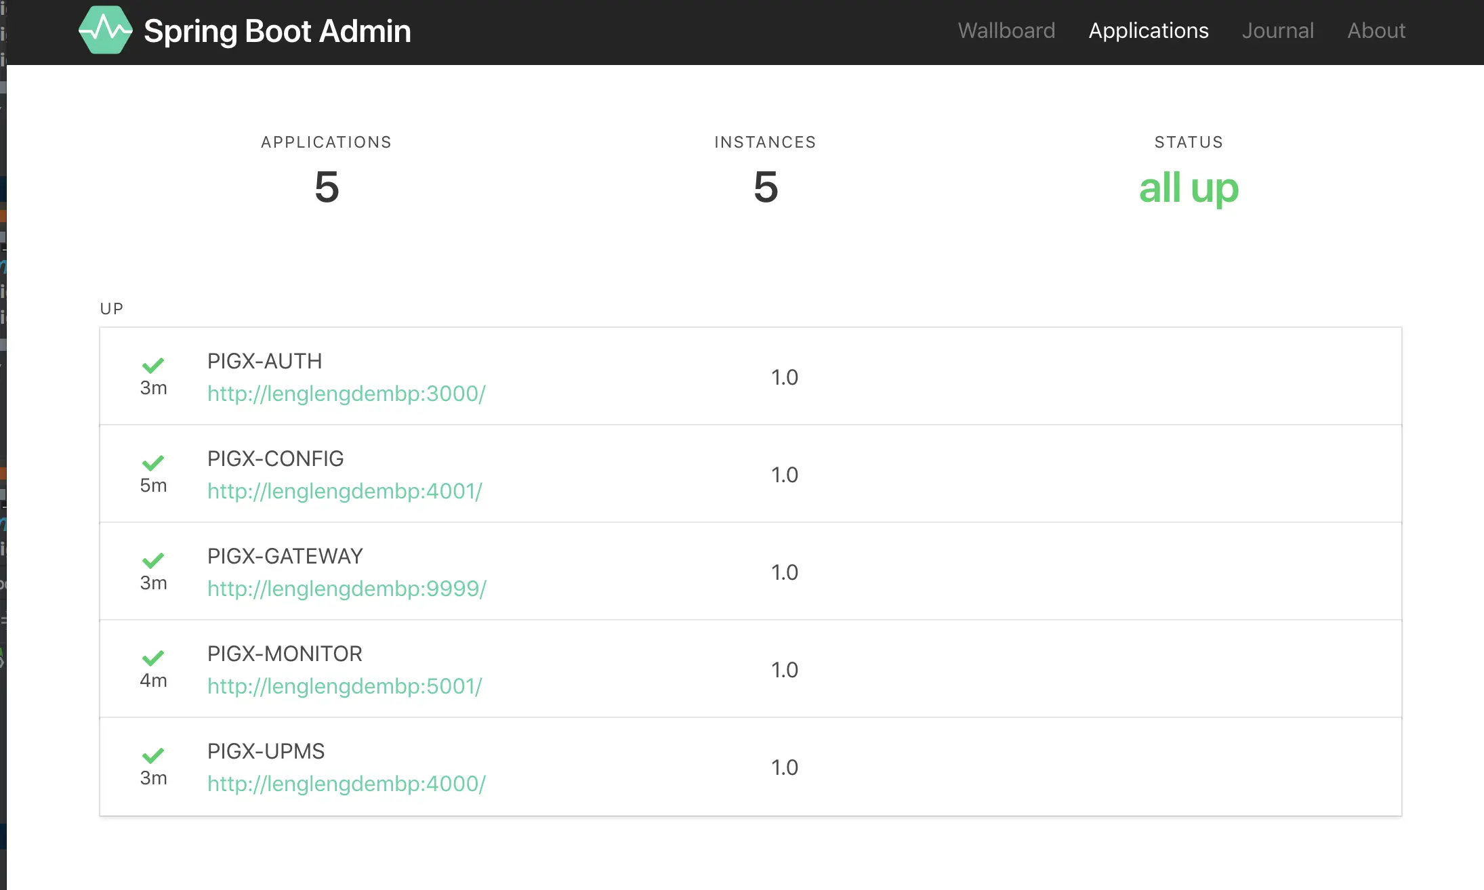Open link http://lenglengdembp:3000/

346,394
